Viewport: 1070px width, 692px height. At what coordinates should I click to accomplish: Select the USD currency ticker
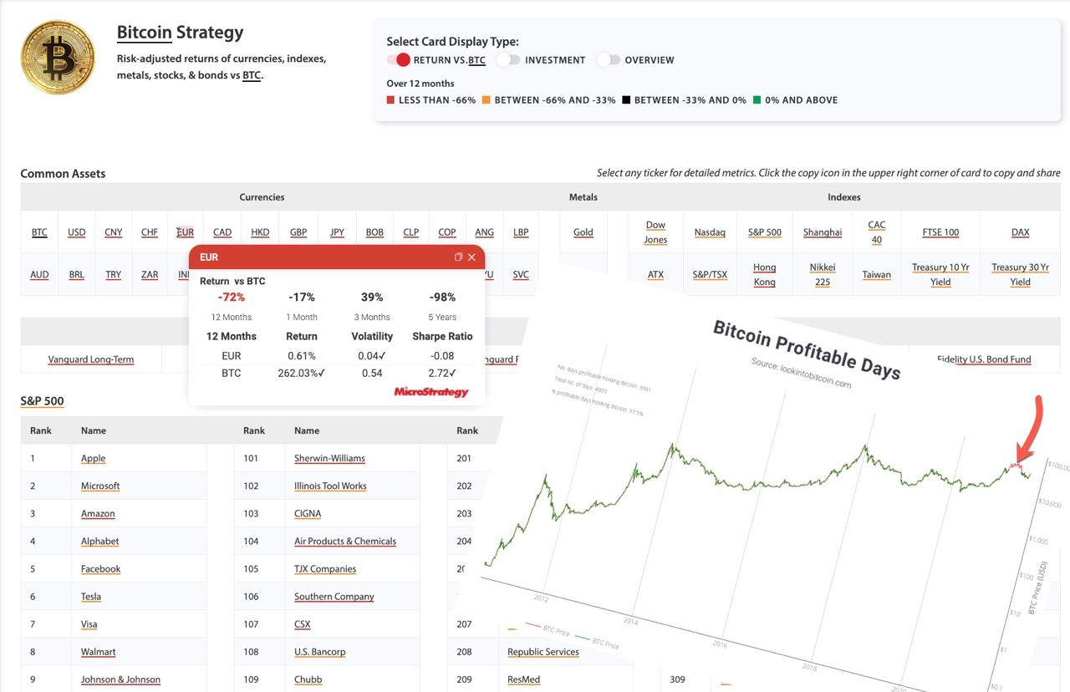pos(76,232)
